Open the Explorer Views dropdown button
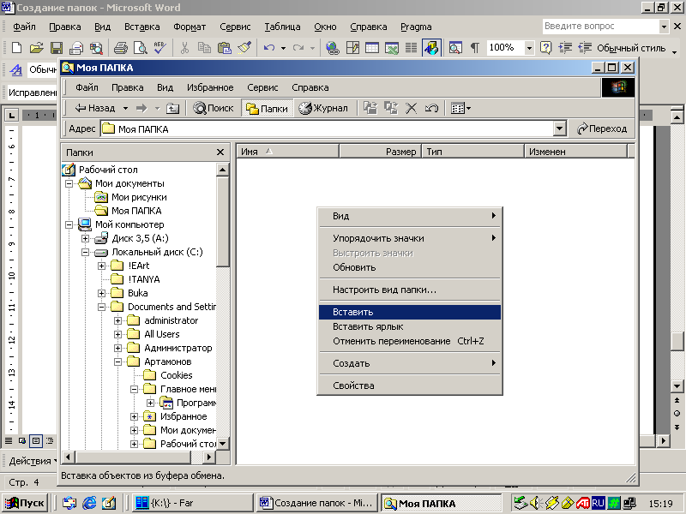This screenshot has width=686, height=514. click(460, 108)
